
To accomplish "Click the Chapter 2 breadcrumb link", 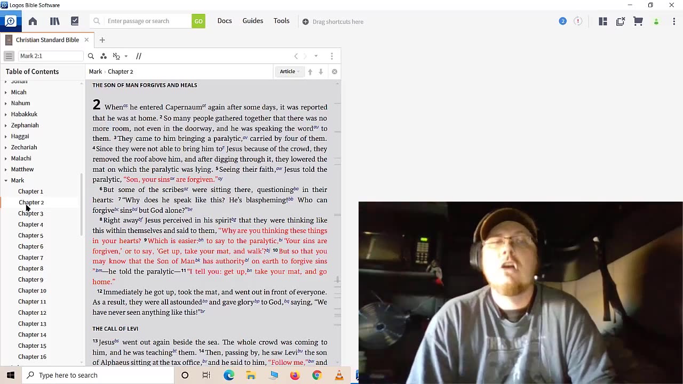I will pyautogui.click(x=121, y=71).
